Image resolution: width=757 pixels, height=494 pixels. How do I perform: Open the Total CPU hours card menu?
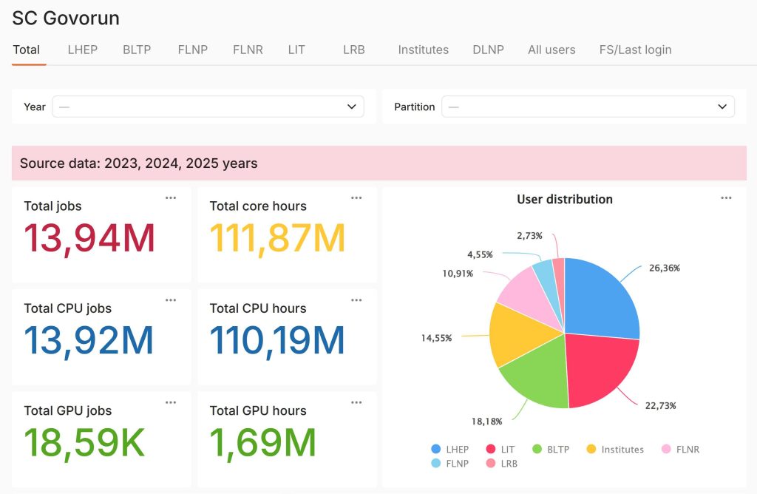[x=356, y=300]
